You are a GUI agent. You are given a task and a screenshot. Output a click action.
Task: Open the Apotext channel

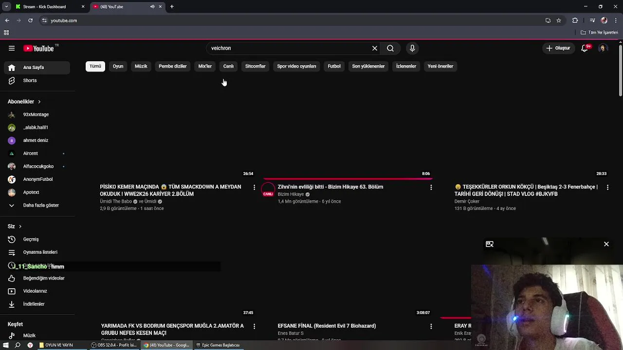pos(37,192)
